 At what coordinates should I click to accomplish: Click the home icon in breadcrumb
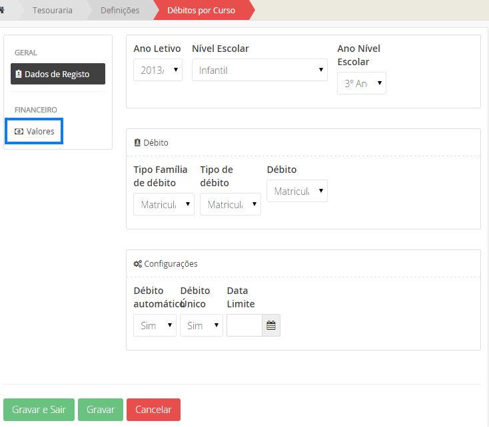(x=3, y=10)
